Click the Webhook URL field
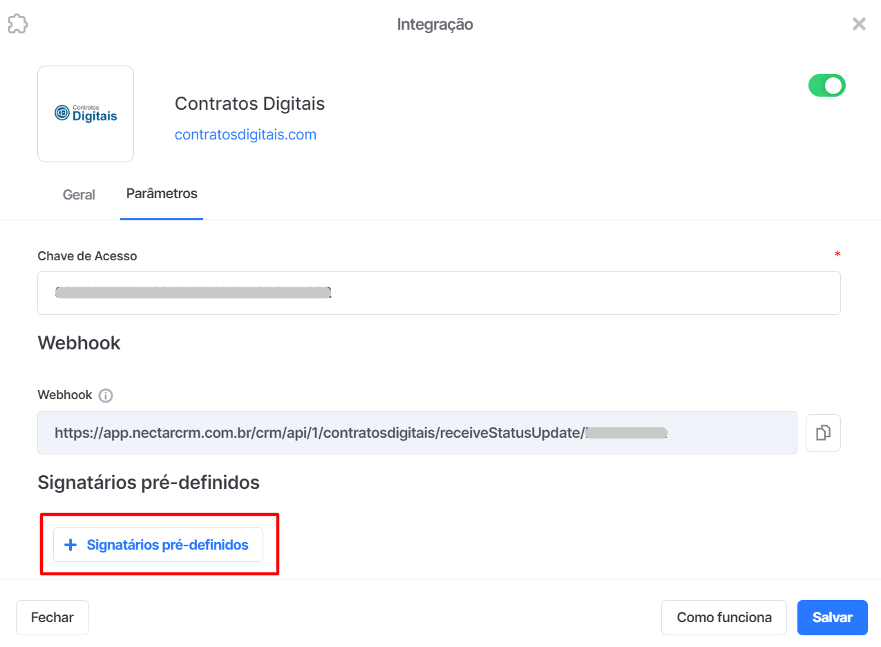Viewport: 881px width, 647px height. tap(417, 433)
